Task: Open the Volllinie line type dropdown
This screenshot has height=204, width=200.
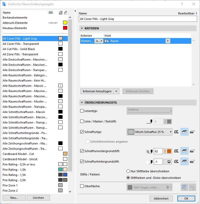Action: coord(150,111)
